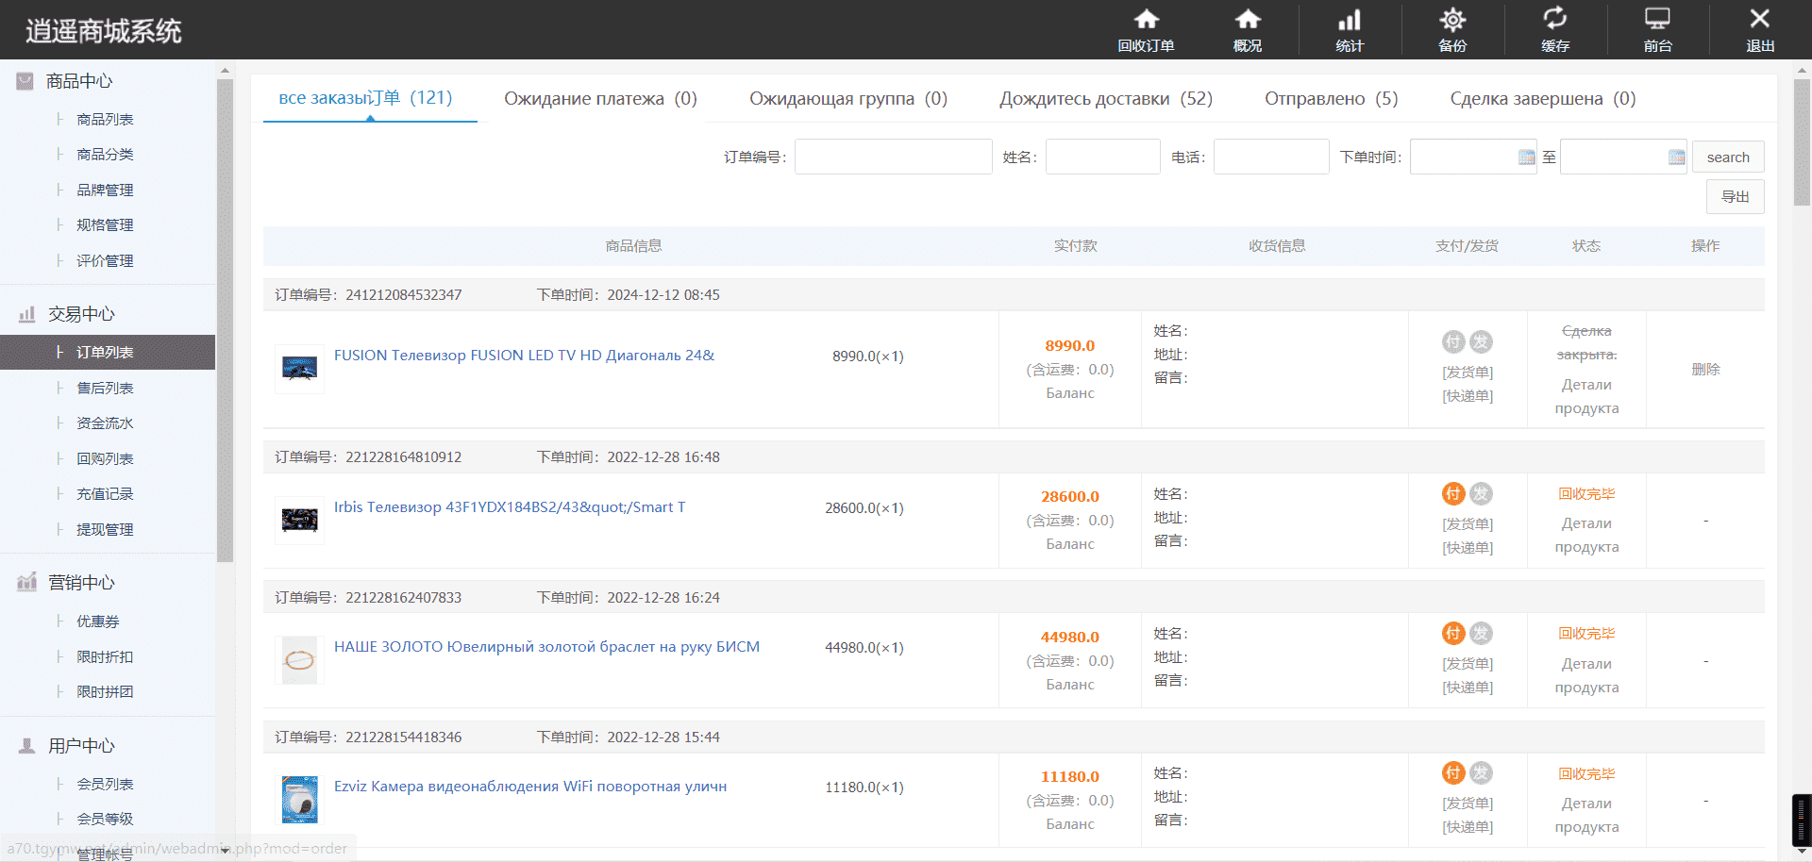Viewport: 1812px width, 862px height.
Task: Open the 概况 overview icon
Action: click(1248, 20)
